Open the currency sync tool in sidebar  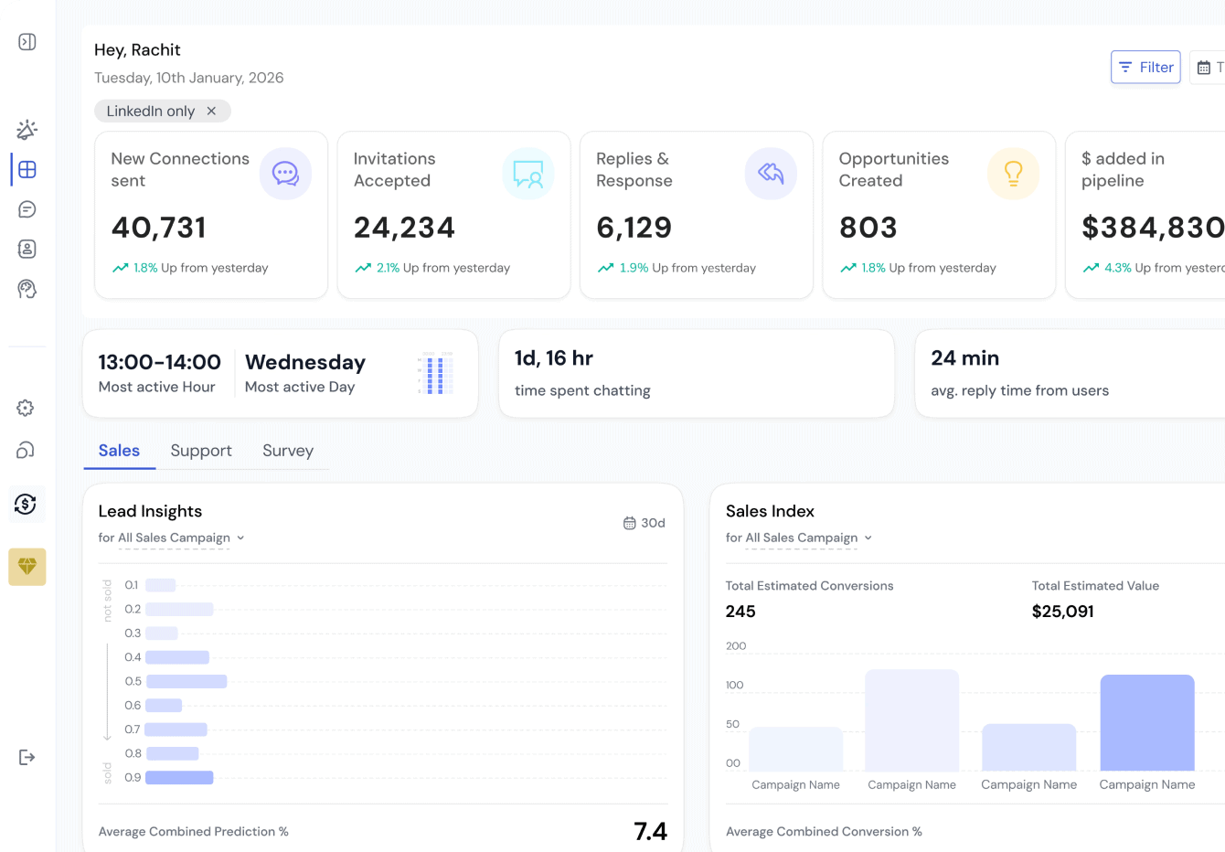click(27, 504)
